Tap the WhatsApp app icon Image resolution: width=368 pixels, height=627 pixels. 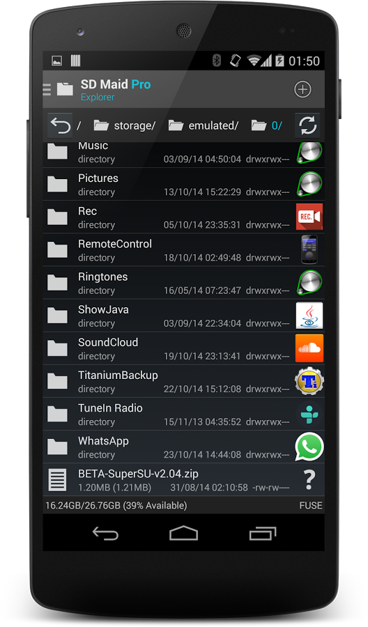click(x=309, y=447)
